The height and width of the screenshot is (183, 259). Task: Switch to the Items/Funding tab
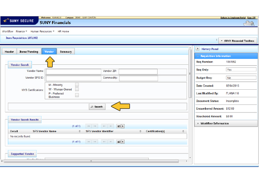(x=29, y=52)
